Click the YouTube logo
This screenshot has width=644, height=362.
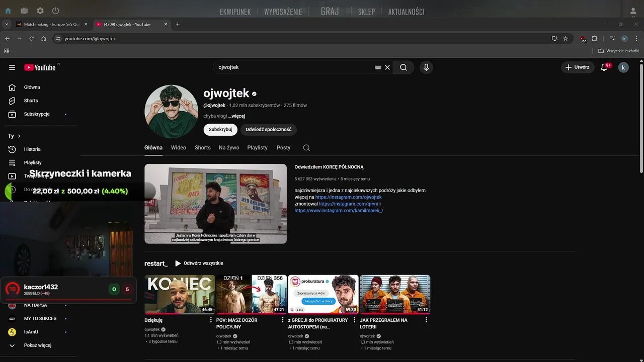40,67
